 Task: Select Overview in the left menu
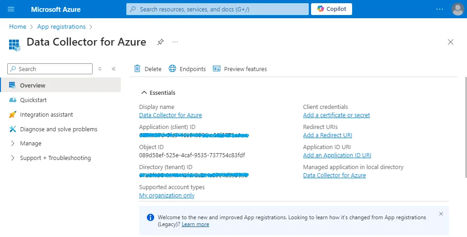pyautogui.click(x=32, y=85)
